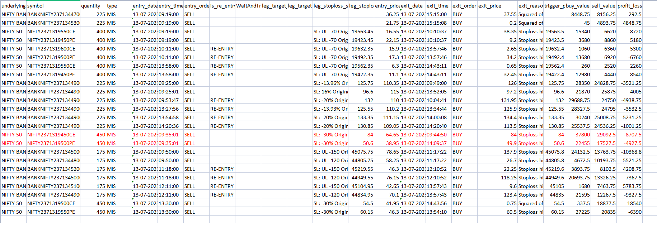This screenshot has width=657, height=232.
Task: Select red sell_value cell 29092.5
Action: [x=604, y=135]
